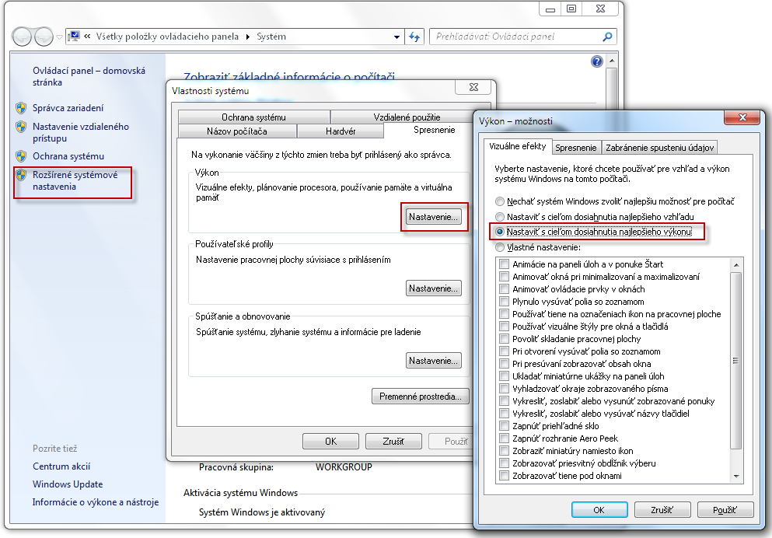Expand breadcrumb chevrons before 'Všetky položky'
This screenshot has height=538, width=772.
click(87, 37)
